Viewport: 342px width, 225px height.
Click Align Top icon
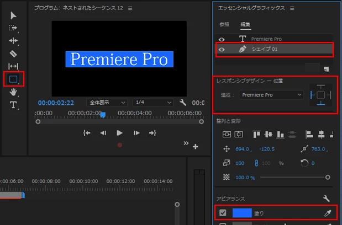(256, 134)
